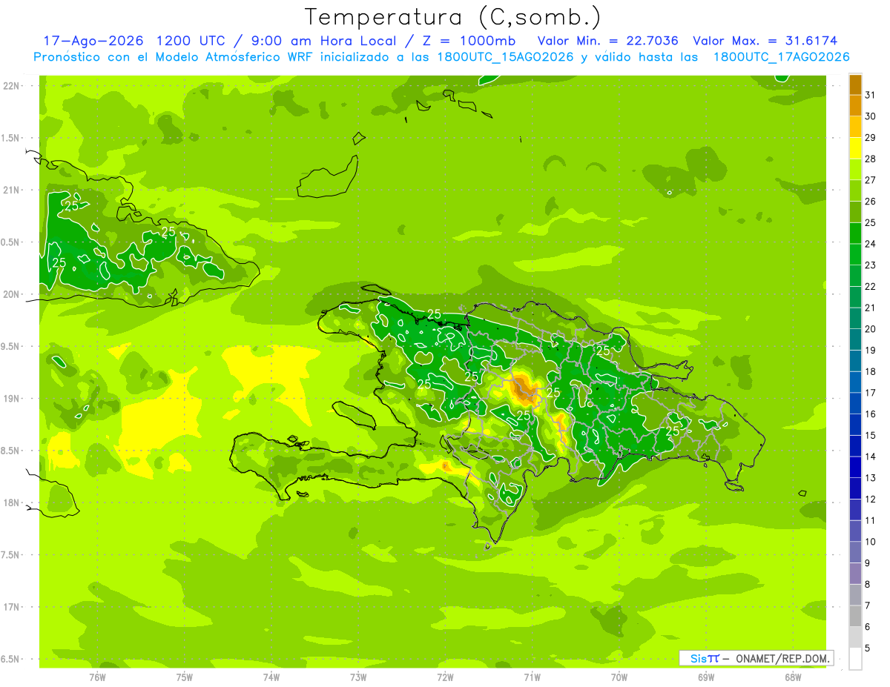Click the '21N' latitude label
The image size is (890, 687).
coord(12,190)
